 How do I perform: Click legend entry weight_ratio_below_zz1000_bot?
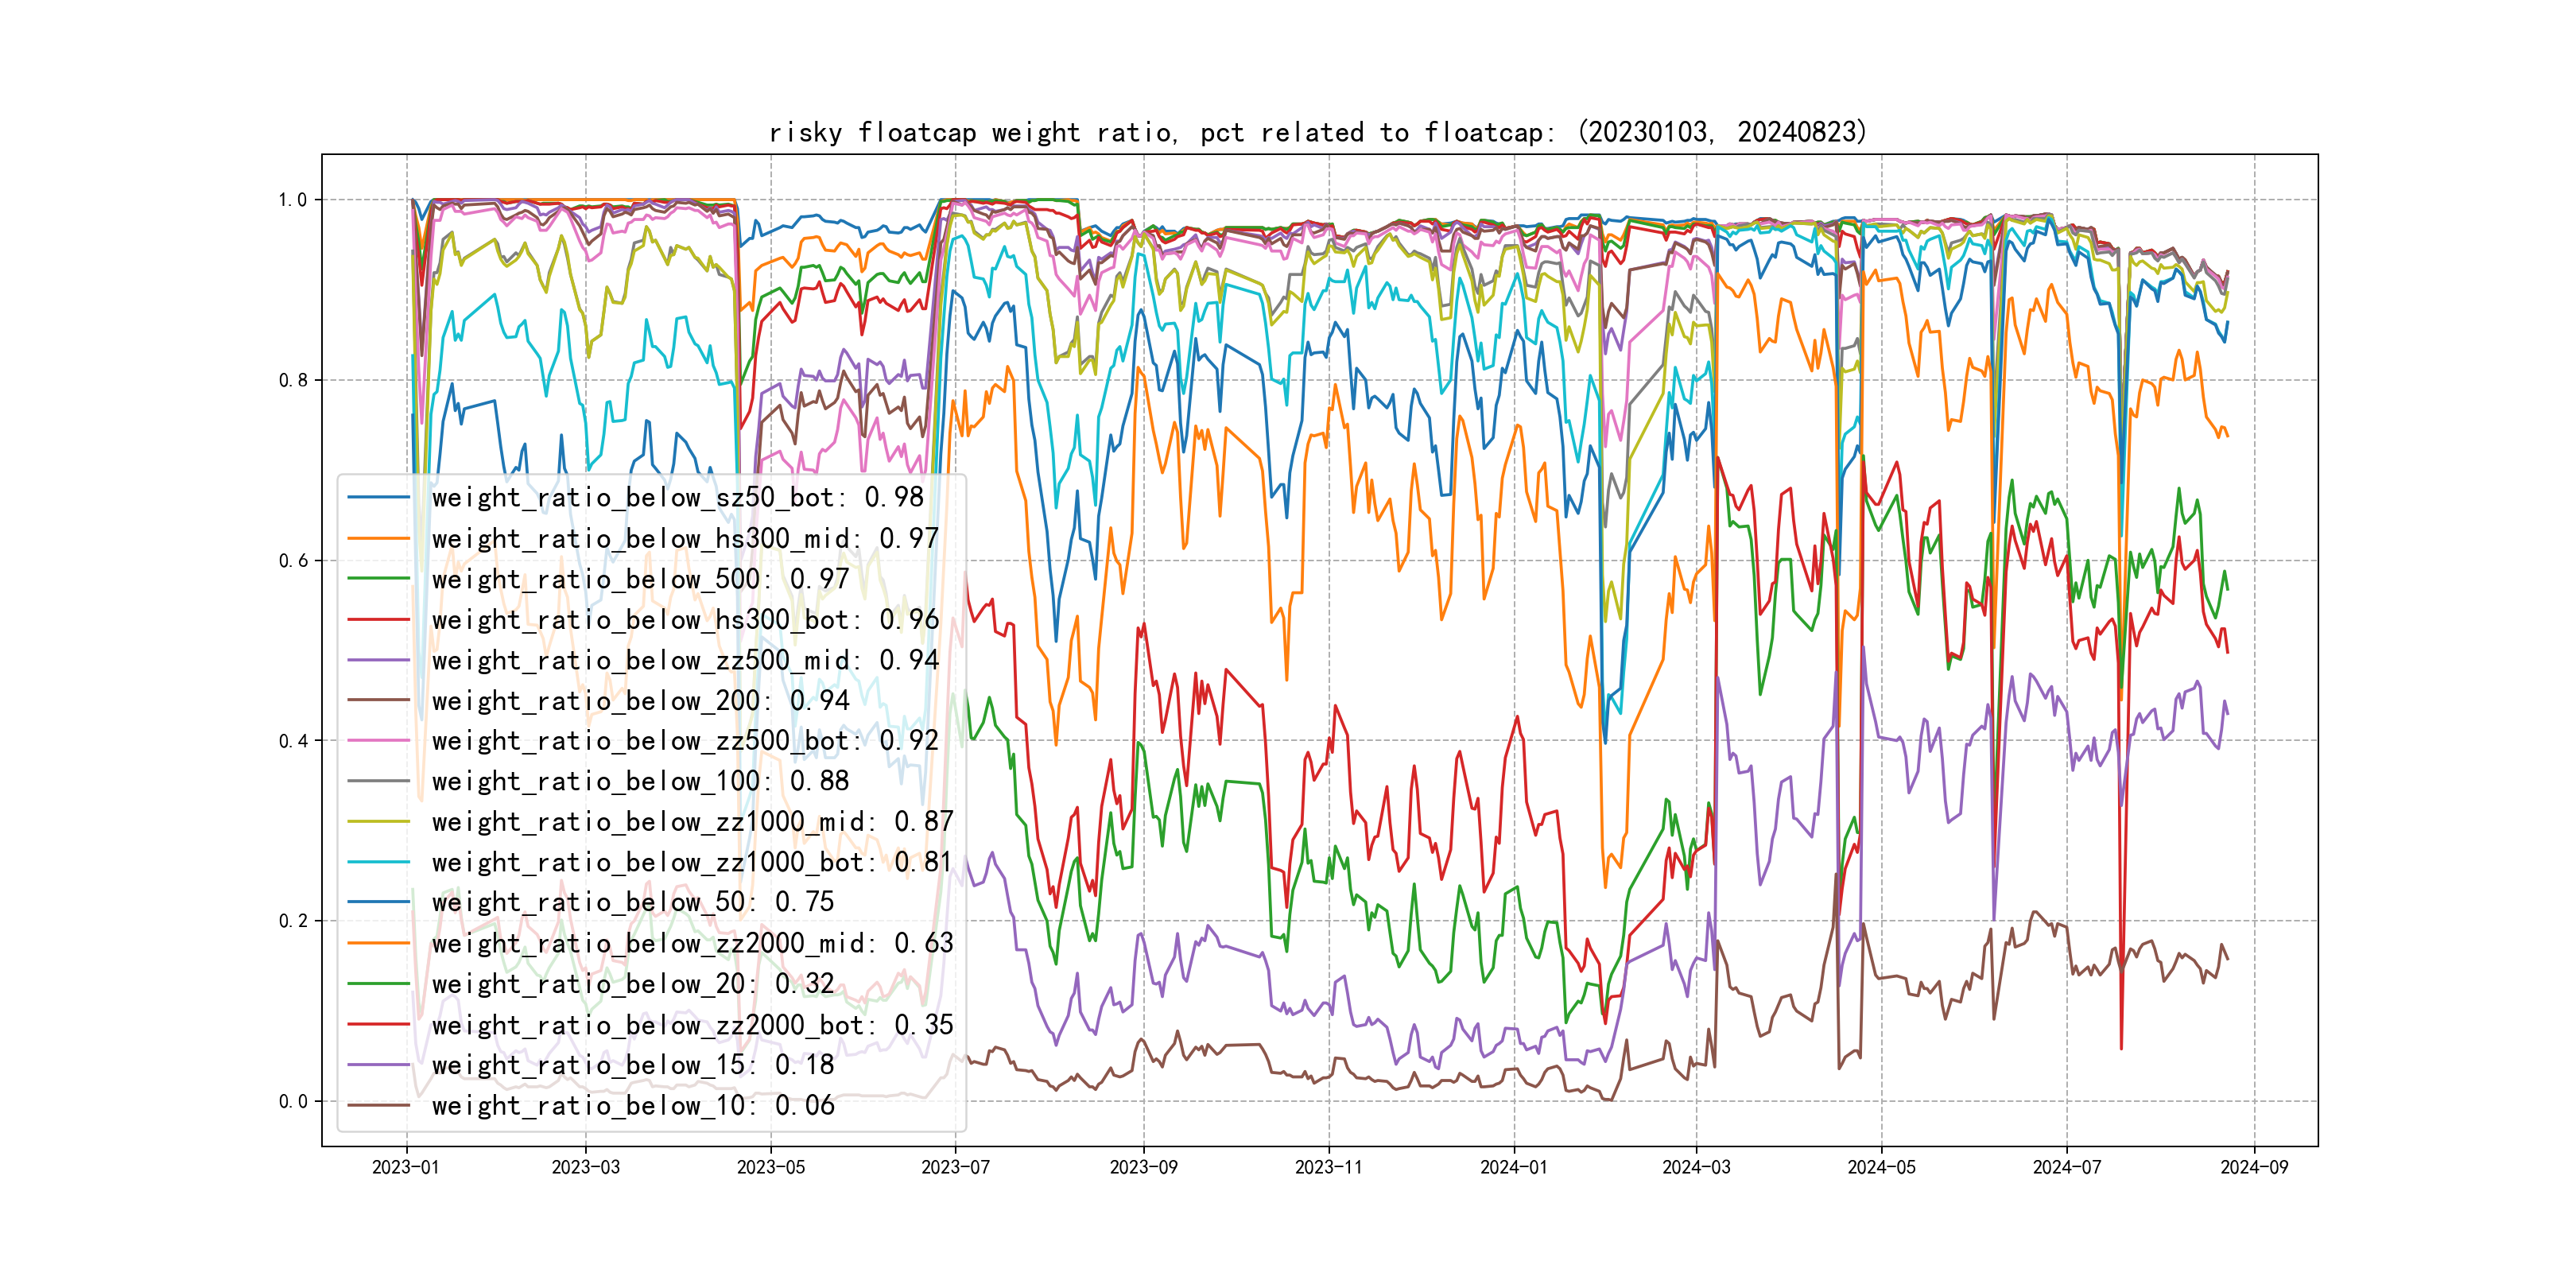pyautogui.click(x=692, y=862)
